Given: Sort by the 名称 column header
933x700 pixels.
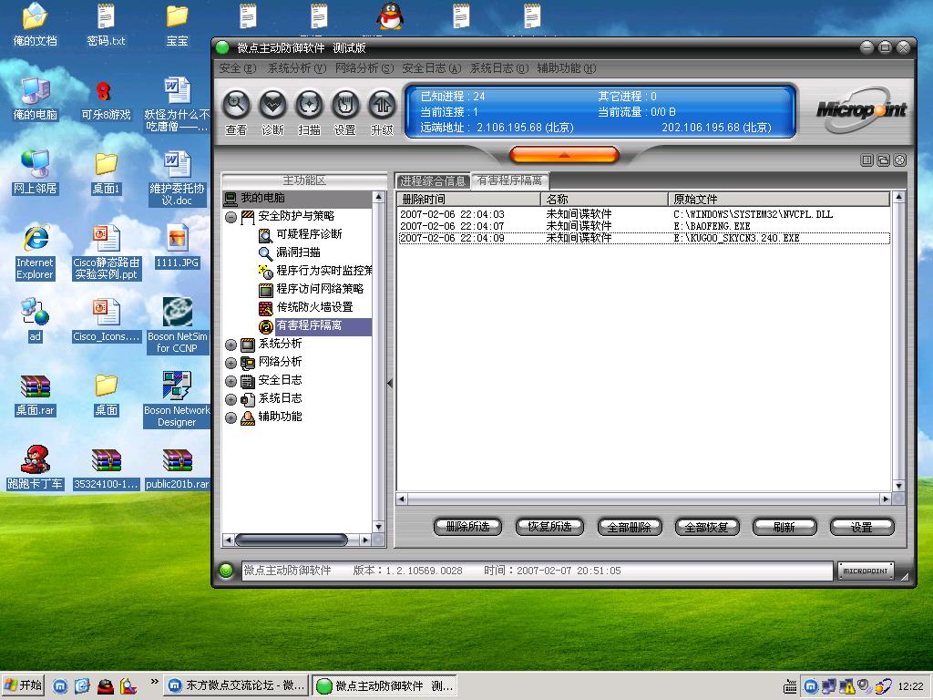Looking at the screenshot, I should [x=604, y=199].
